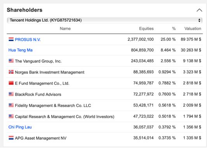Click the Netherlands flag beside APG Asset Management

[x=11, y=138]
